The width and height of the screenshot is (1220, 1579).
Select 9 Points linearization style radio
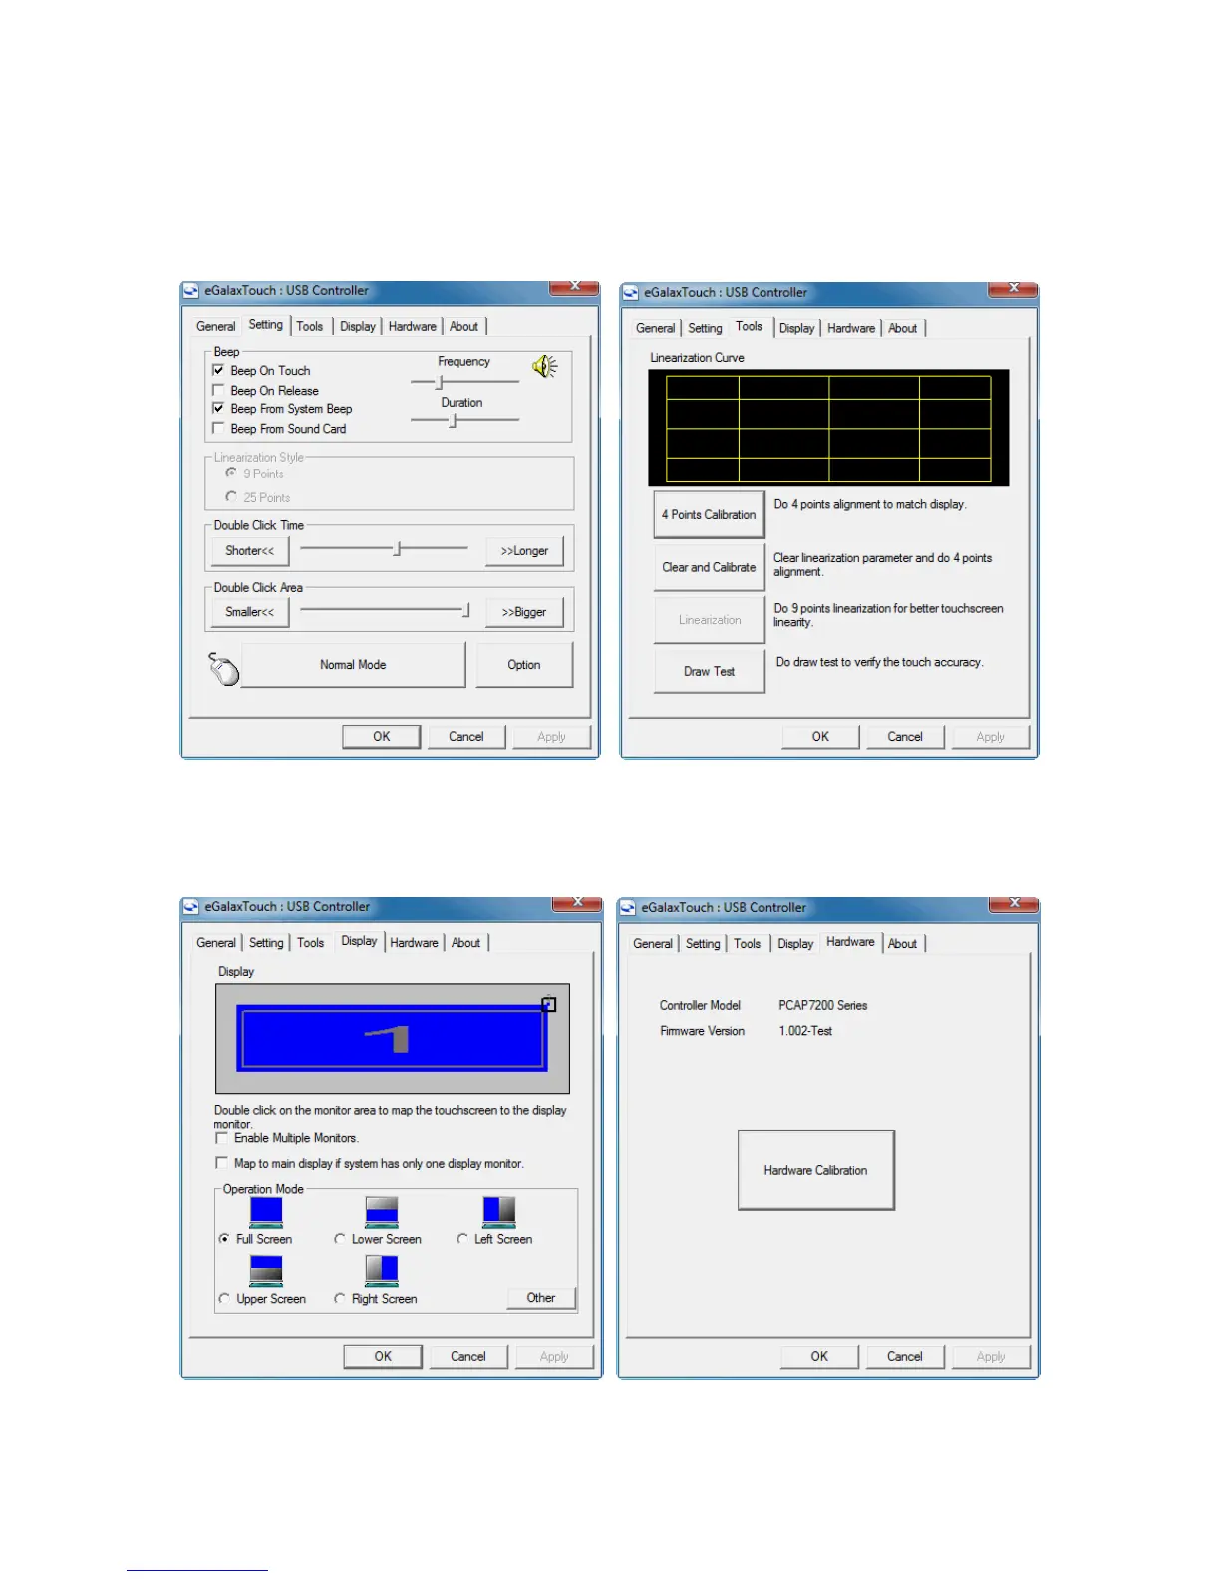231,474
